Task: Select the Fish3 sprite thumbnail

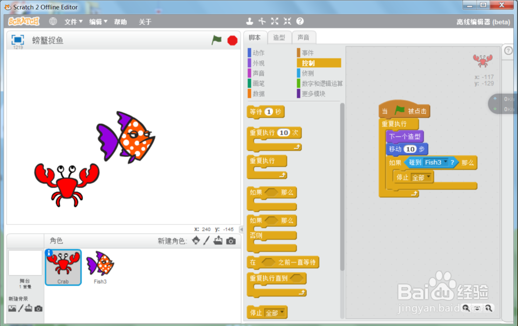Action: click(100, 266)
